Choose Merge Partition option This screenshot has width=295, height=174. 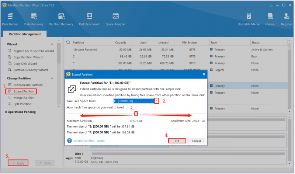point(24,98)
